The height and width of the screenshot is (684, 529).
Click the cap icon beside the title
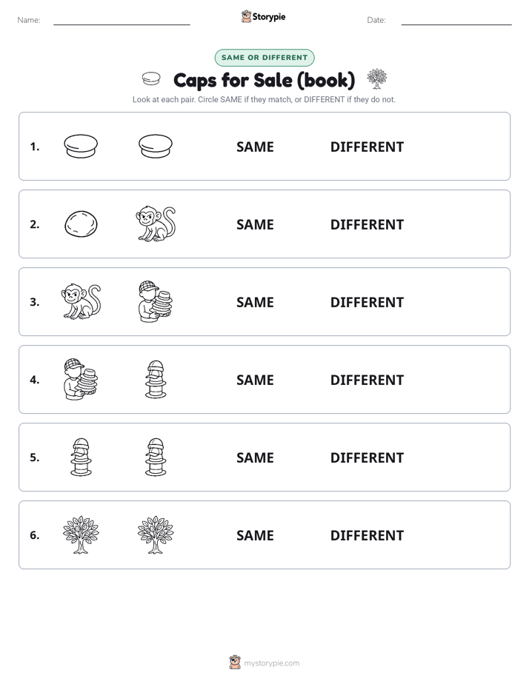click(151, 79)
